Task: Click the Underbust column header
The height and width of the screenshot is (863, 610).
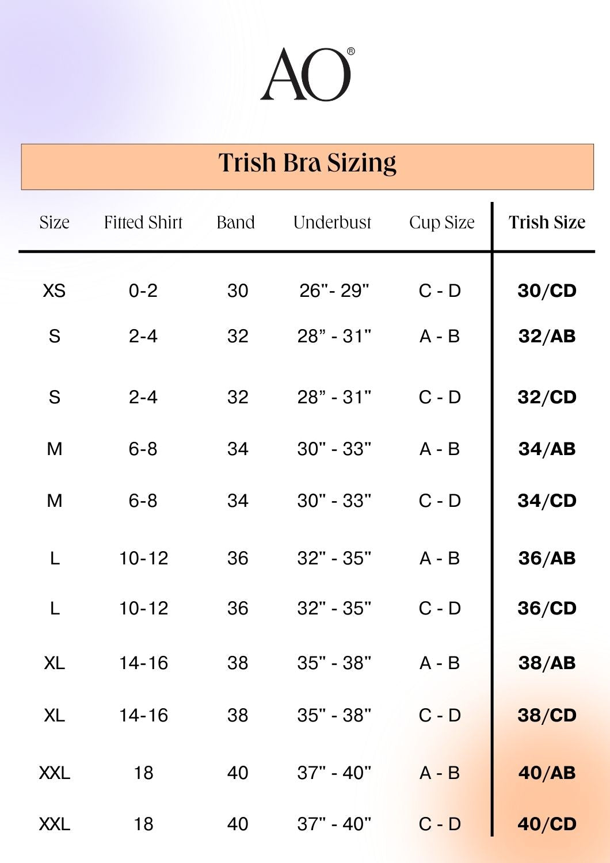Action: pos(332,222)
